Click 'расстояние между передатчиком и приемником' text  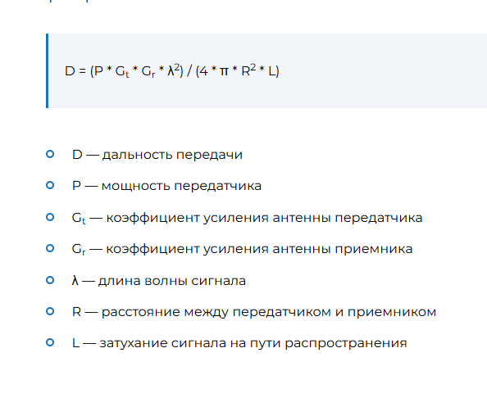pyautogui.click(x=269, y=312)
